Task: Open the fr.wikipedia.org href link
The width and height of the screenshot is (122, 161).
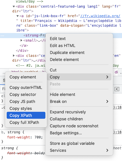Action: pyautogui.click(x=100, y=16)
